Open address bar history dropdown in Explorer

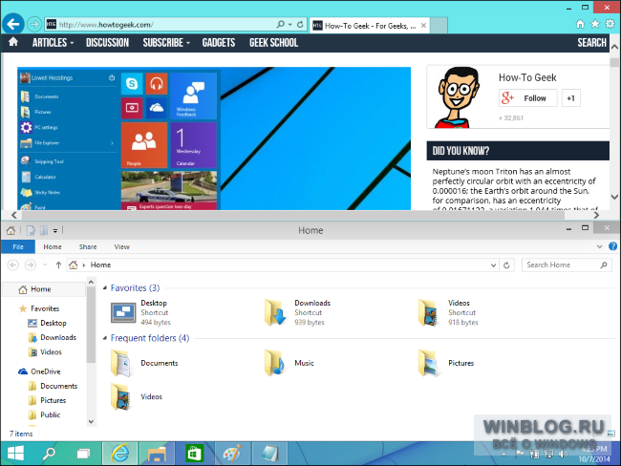493,265
